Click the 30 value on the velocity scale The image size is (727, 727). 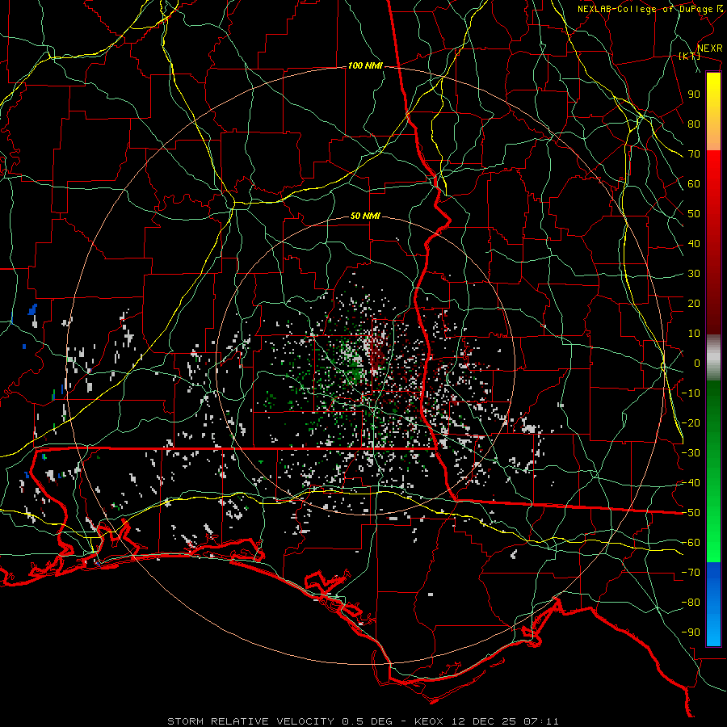pos(694,274)
